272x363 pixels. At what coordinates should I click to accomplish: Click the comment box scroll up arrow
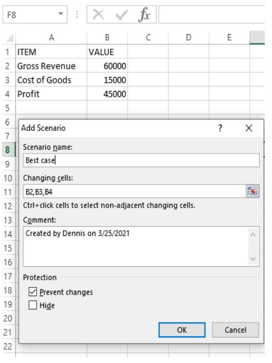point(253,235)
